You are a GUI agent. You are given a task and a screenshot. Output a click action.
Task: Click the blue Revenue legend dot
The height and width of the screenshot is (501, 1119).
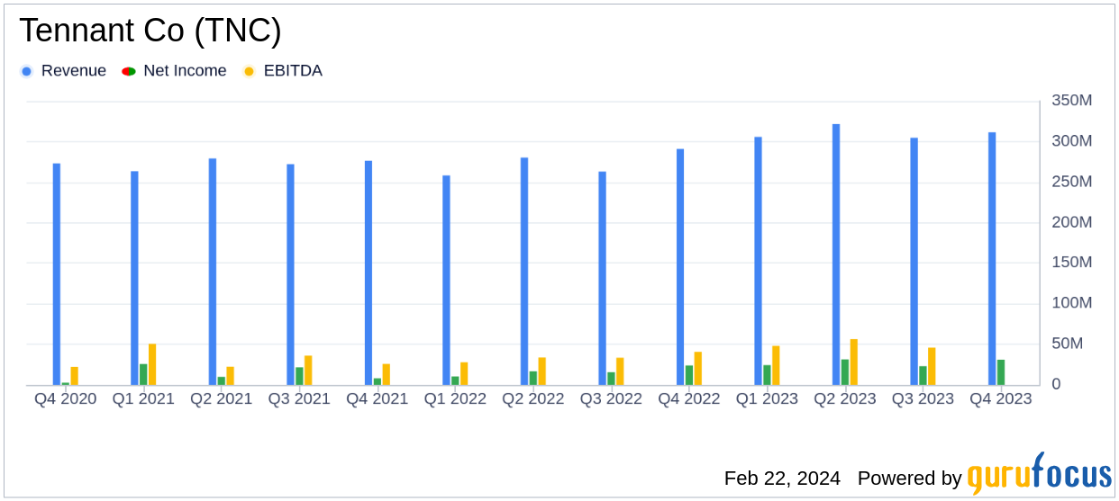coord(26,71)
